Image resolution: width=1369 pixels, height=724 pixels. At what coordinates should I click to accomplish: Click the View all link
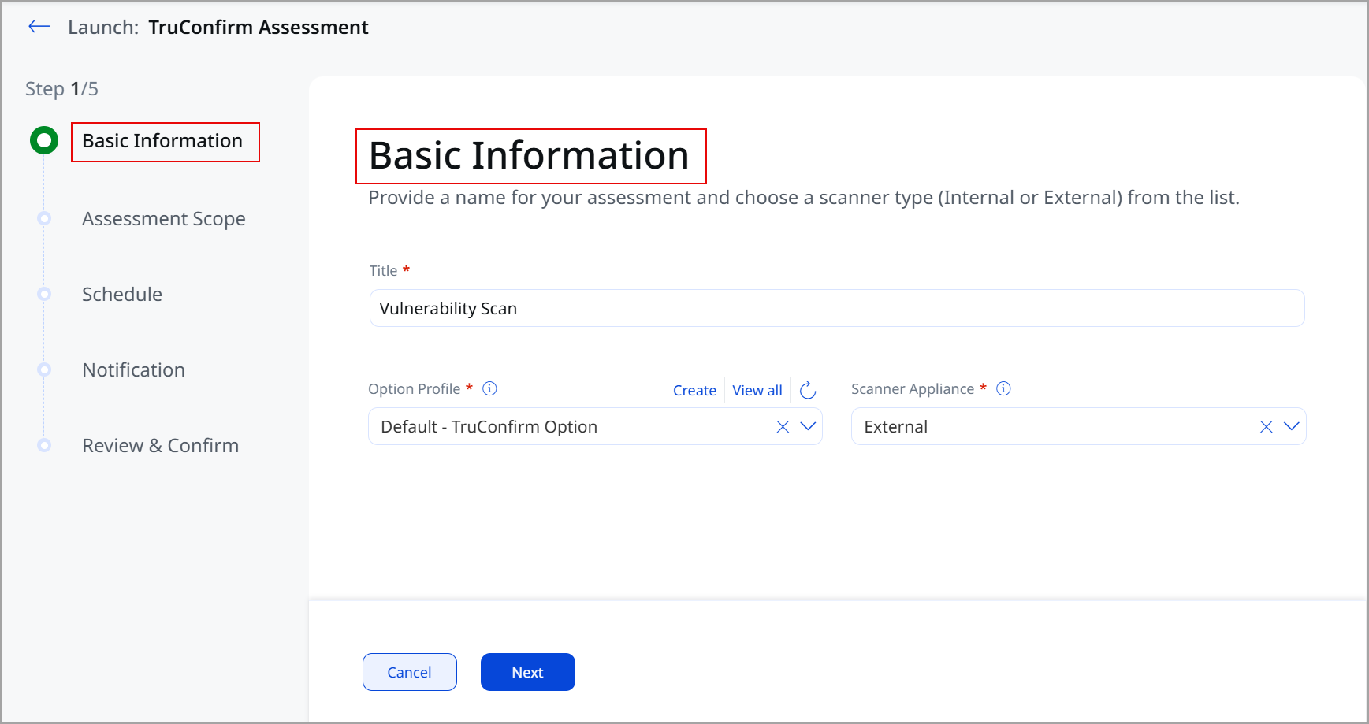(757, 390)
